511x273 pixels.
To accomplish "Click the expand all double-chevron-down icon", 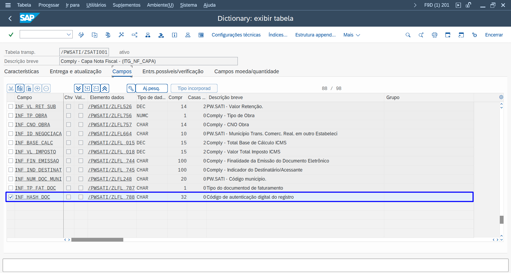I will 78,88.
